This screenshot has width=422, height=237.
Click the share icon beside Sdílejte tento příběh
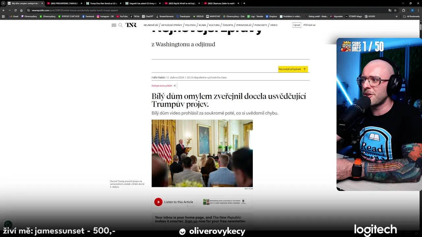click(x=175, y=86)
